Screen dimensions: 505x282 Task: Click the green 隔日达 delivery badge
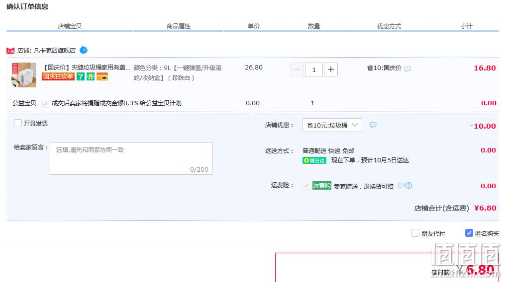[314, 160]
